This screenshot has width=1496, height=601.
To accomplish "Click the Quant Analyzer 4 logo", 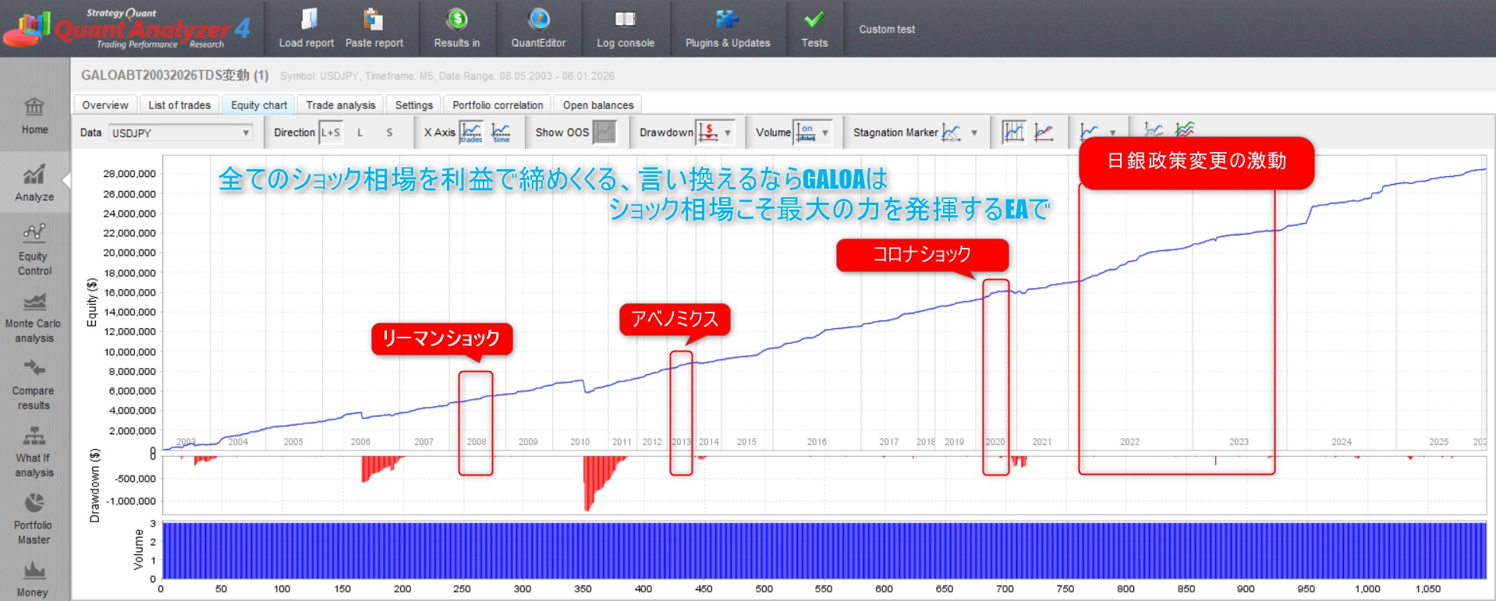I will [x=126, y=29].
